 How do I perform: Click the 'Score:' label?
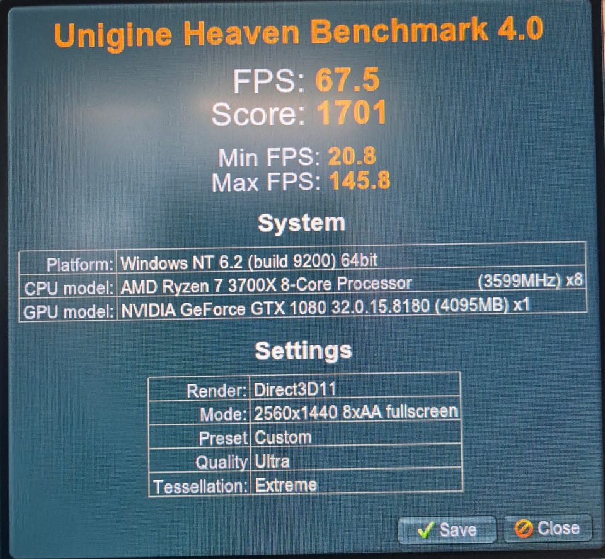[x=258, y=114]
